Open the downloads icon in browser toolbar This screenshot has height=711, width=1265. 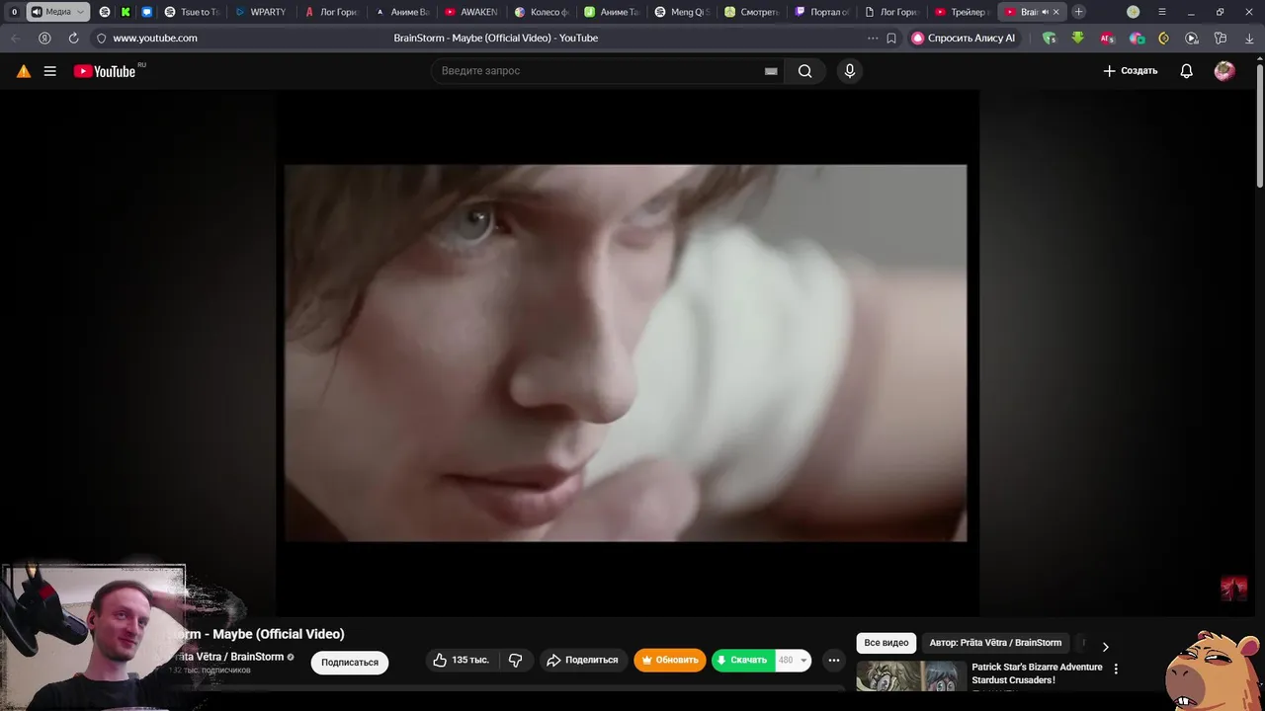(1249, 39)
